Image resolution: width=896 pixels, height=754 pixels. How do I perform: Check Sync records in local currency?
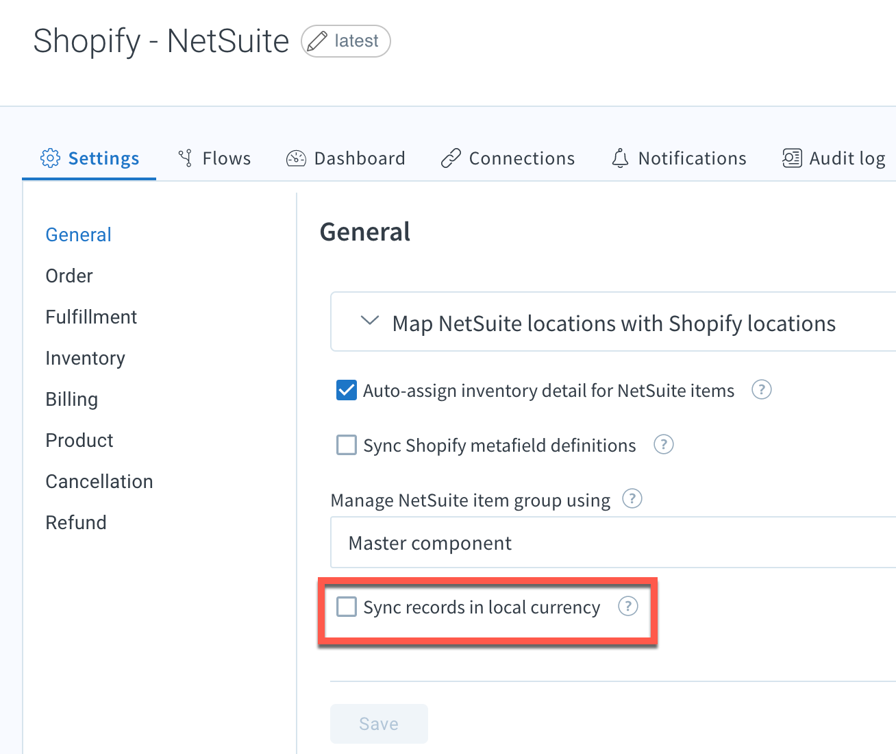pos(347,607)
